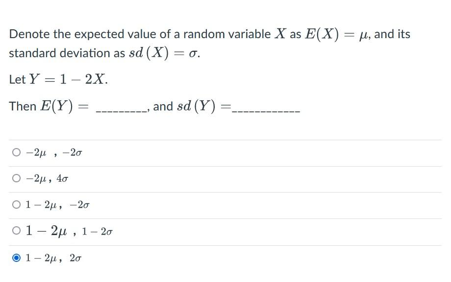Click the divider line above the answer choices

click(x=225, y=139)
